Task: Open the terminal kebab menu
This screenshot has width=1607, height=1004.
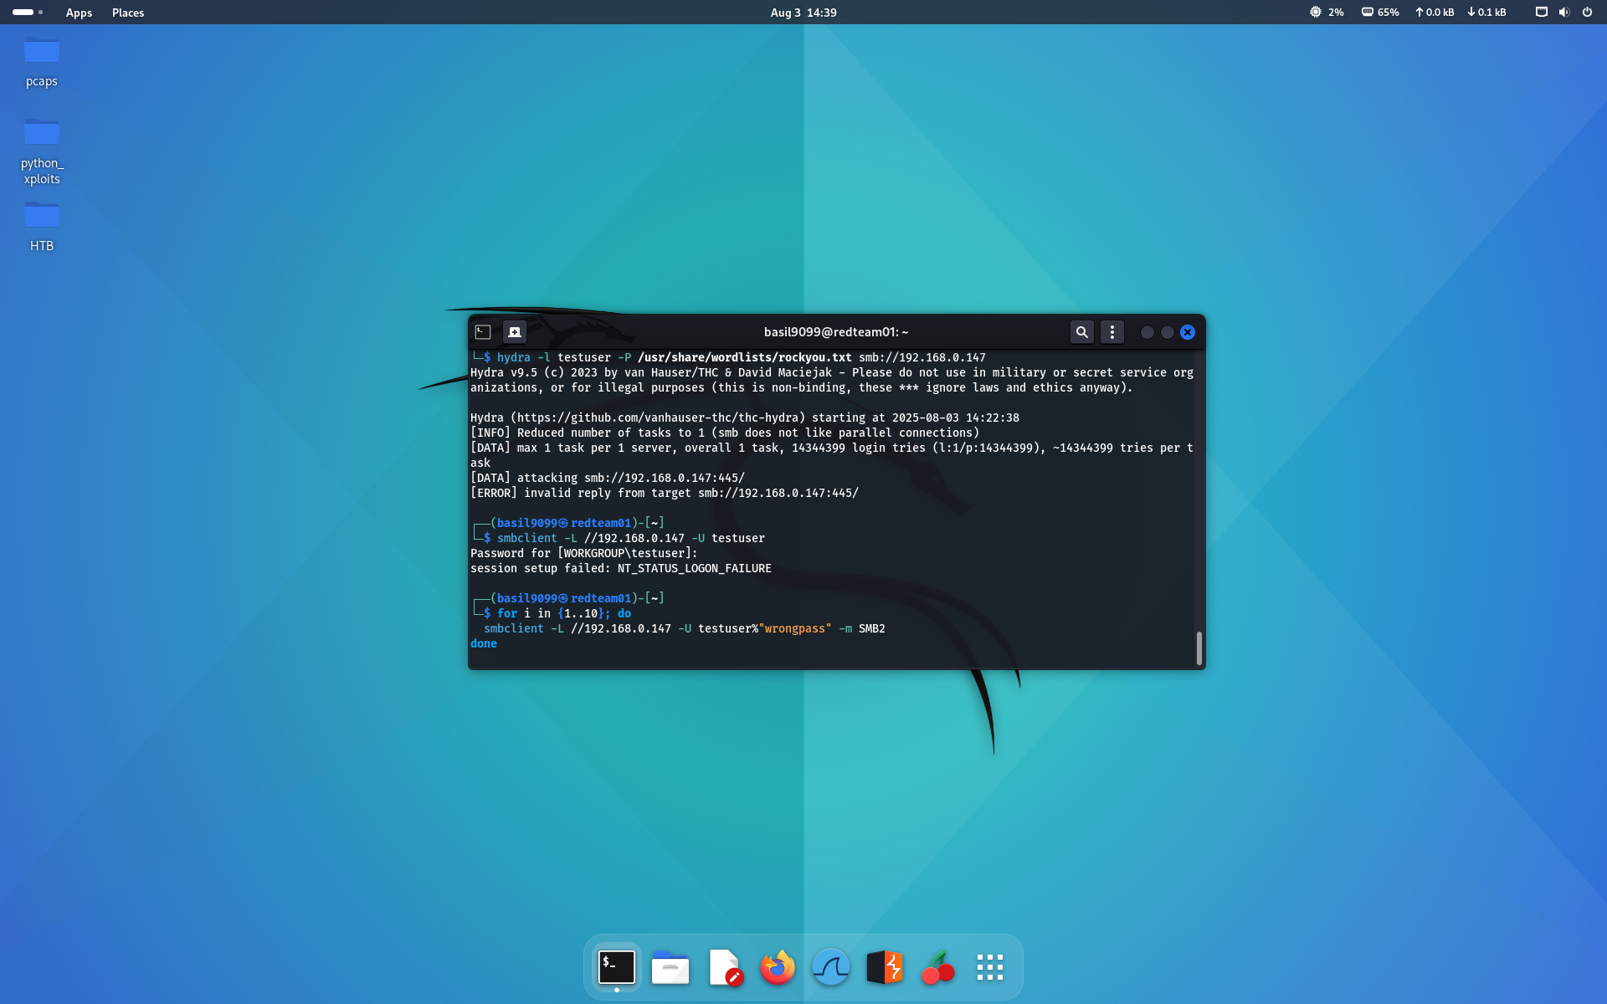Action: [1112, 332]
